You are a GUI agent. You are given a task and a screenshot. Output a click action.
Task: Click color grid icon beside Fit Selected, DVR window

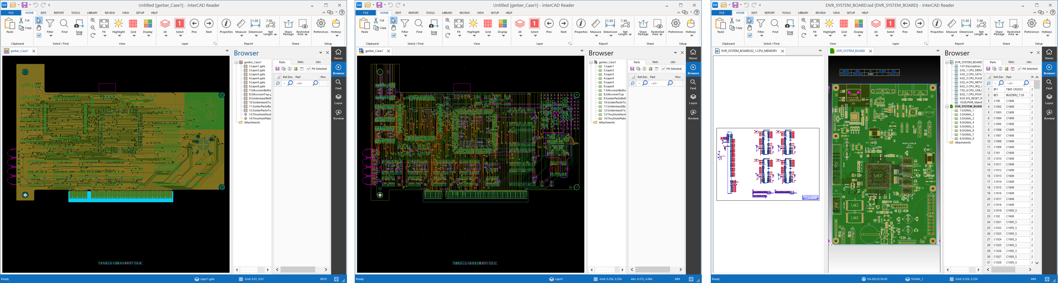tap(1006, 69)
